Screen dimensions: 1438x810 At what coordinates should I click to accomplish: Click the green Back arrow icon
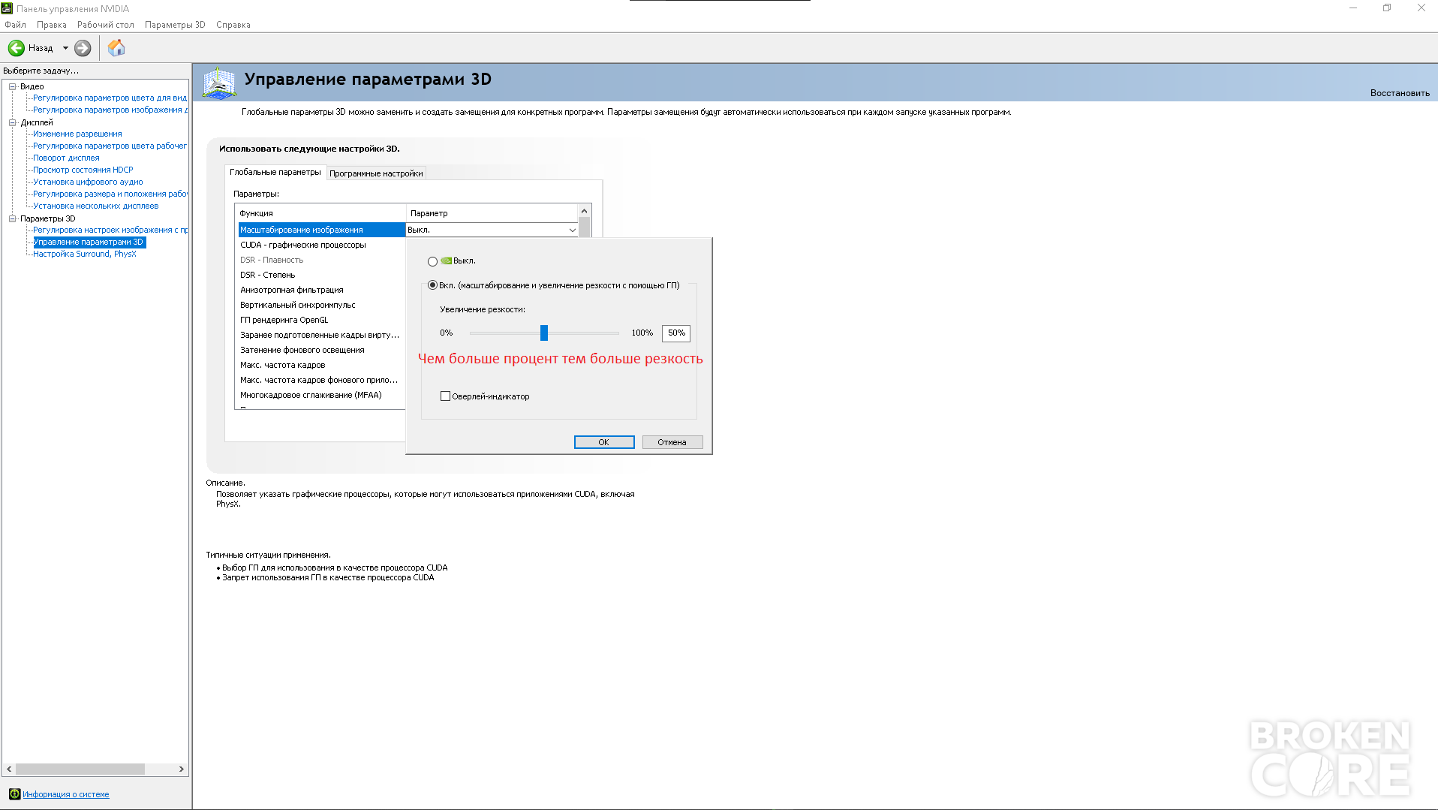click(17, 48)
